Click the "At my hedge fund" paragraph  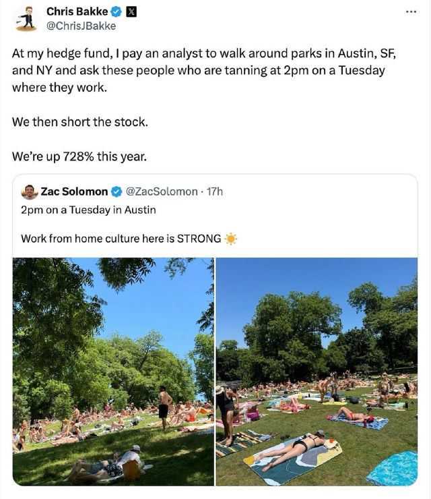202,70
